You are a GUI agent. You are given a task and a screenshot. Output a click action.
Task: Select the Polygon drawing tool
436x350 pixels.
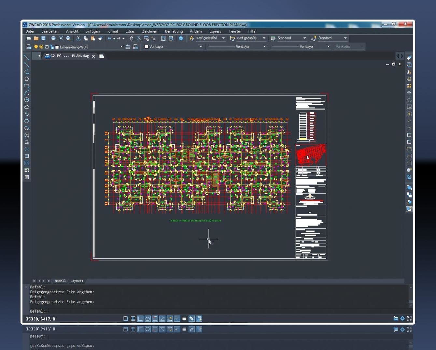[x=27, y=79]
